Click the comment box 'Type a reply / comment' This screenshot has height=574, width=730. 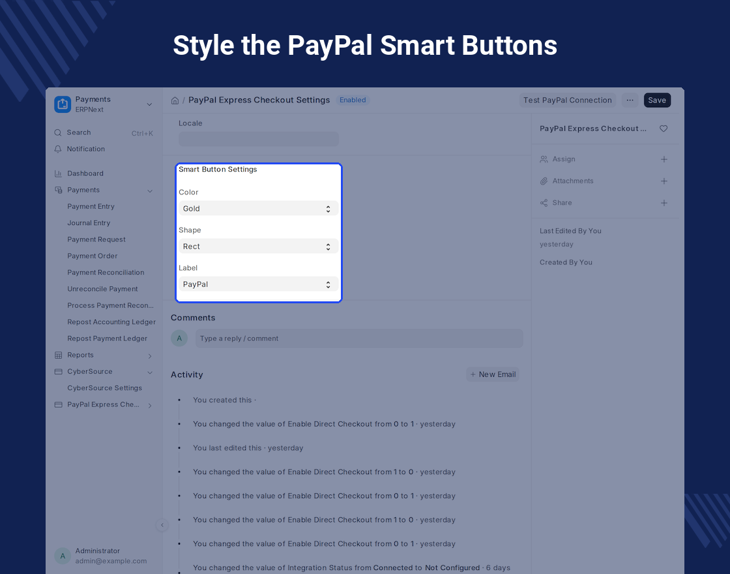[x=359, y=339]
